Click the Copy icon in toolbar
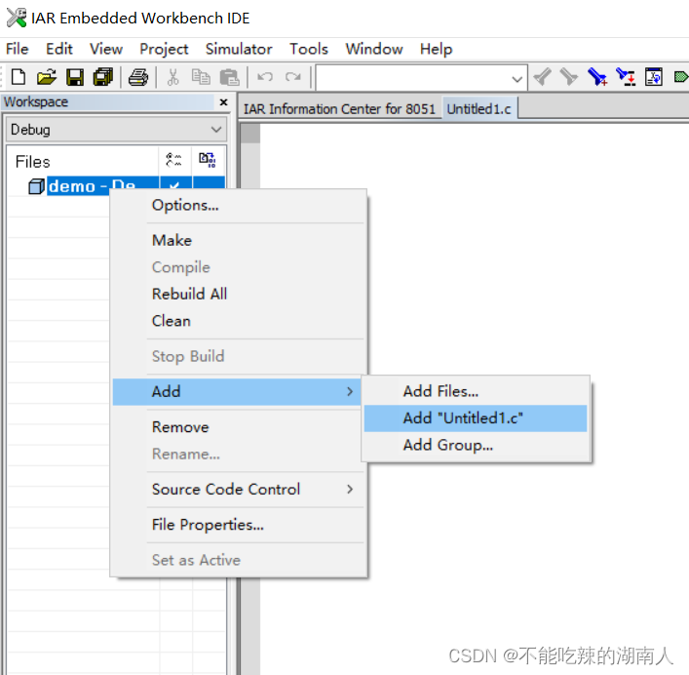This screenshot has height=675, width=689. tap(201, 77)
